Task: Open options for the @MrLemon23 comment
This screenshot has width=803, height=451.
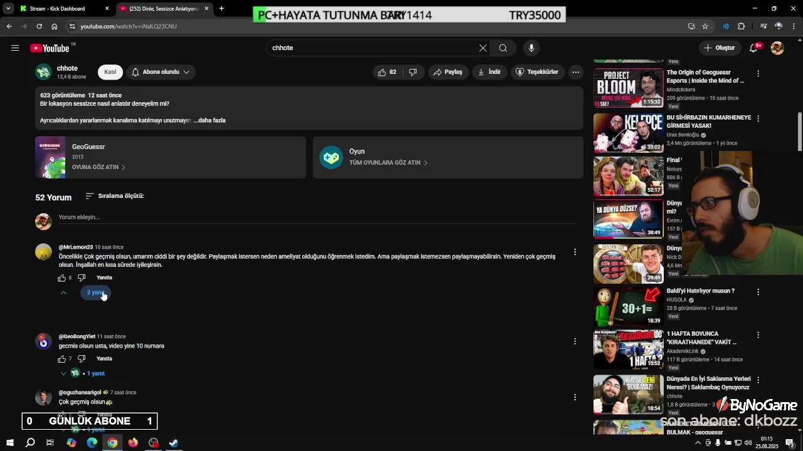Action: 575,252
